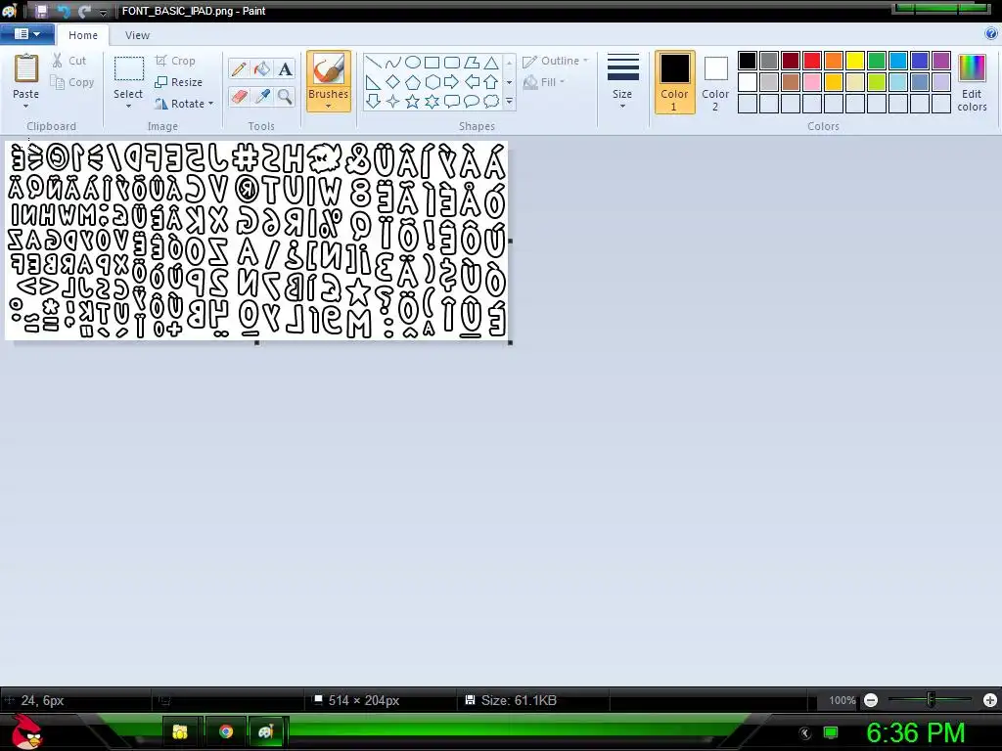Select the Color picker eyedropper tool
1002x751 pixels.
[262, 97]
